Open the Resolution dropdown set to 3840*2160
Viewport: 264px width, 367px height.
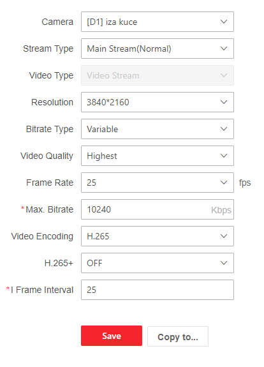[158, 102]
